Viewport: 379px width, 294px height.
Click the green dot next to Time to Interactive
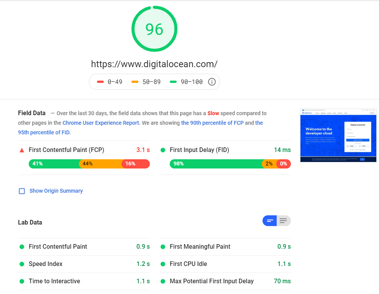(22, 281)
